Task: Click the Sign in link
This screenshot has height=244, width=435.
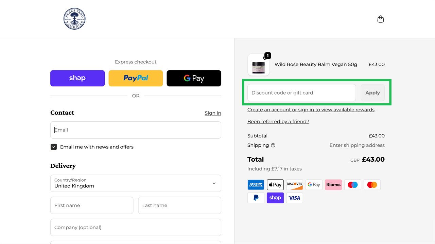Action: pos(213,113)
